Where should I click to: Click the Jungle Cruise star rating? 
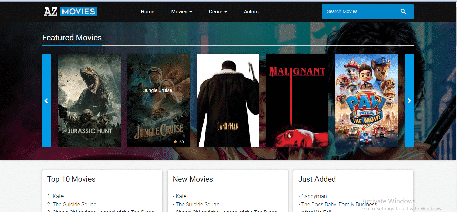179,141
